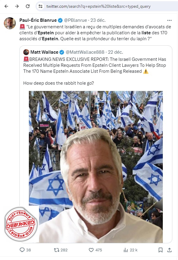Open the three-dot more menu on tweet
This screenshot has width=178, height=260.
169,20
